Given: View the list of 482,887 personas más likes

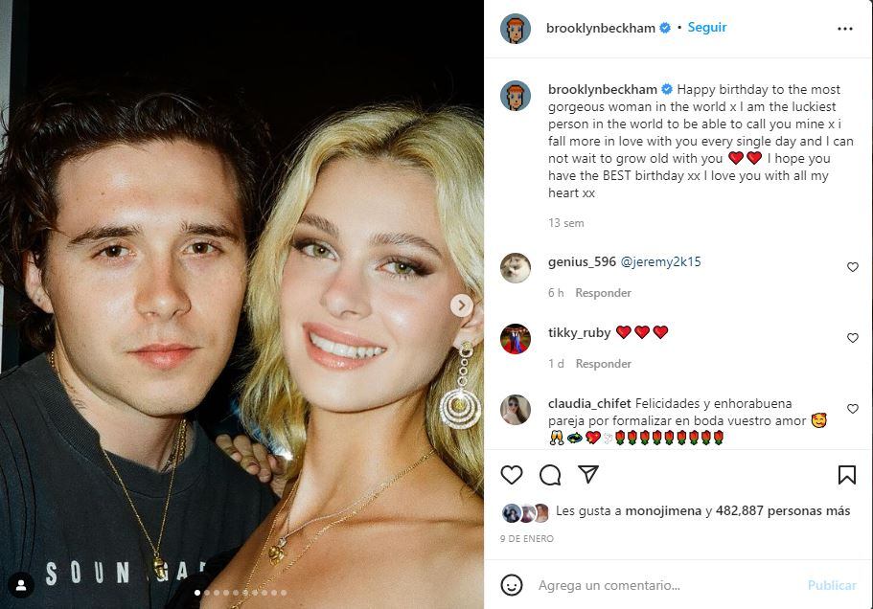Looking at the screenshot, I should tap(783, 510).
